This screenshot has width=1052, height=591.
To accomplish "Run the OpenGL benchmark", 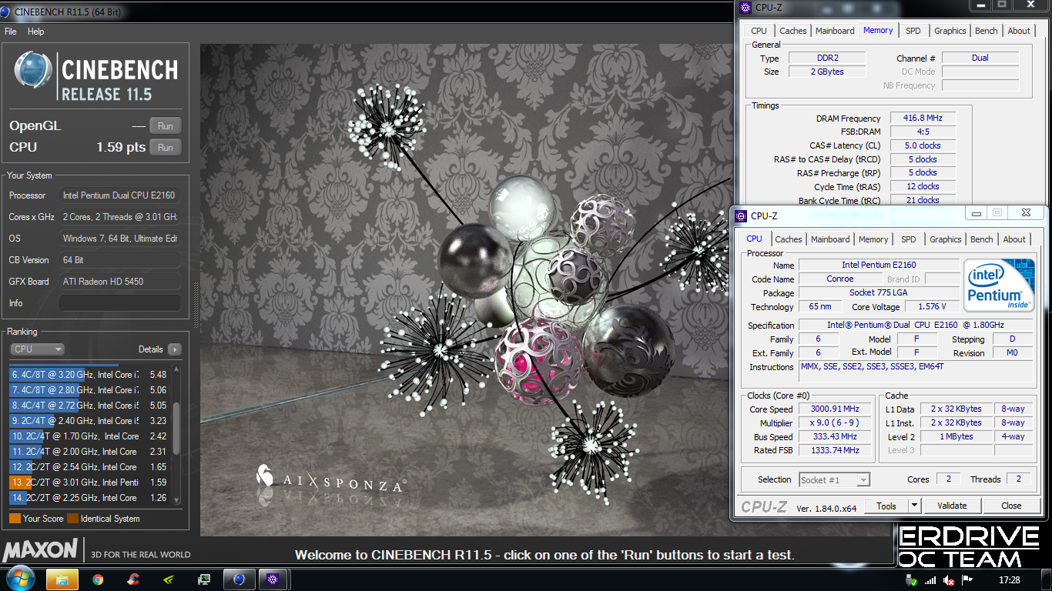I will pyautogui.click(x=166, y=126).
